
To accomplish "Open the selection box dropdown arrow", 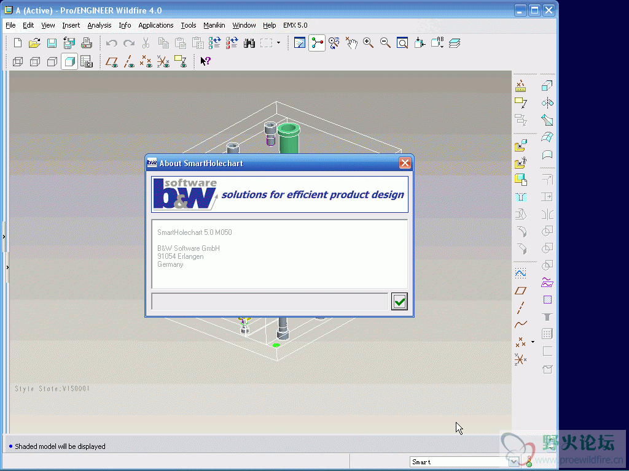I will click(278, 43).
